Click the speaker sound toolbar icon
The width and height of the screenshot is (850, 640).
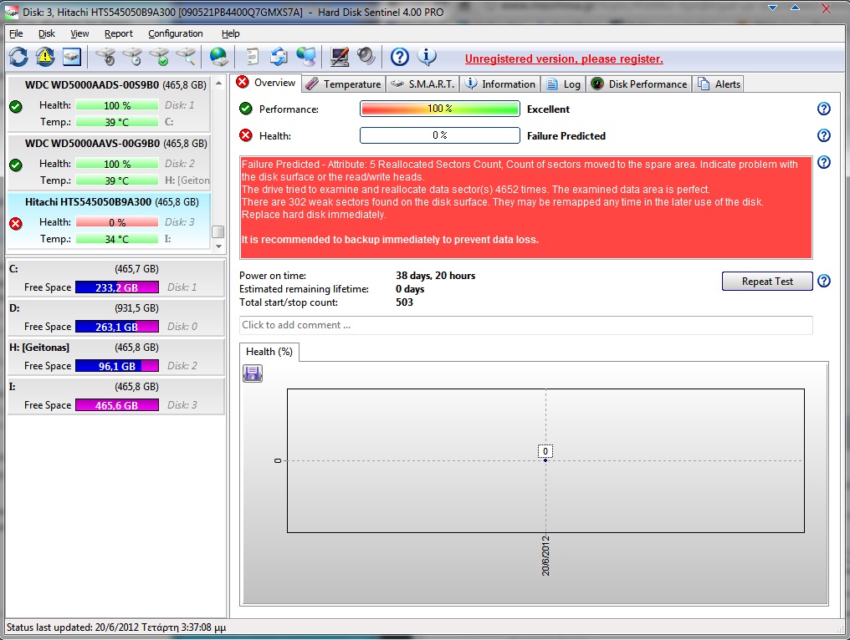[x=366, y=56]
